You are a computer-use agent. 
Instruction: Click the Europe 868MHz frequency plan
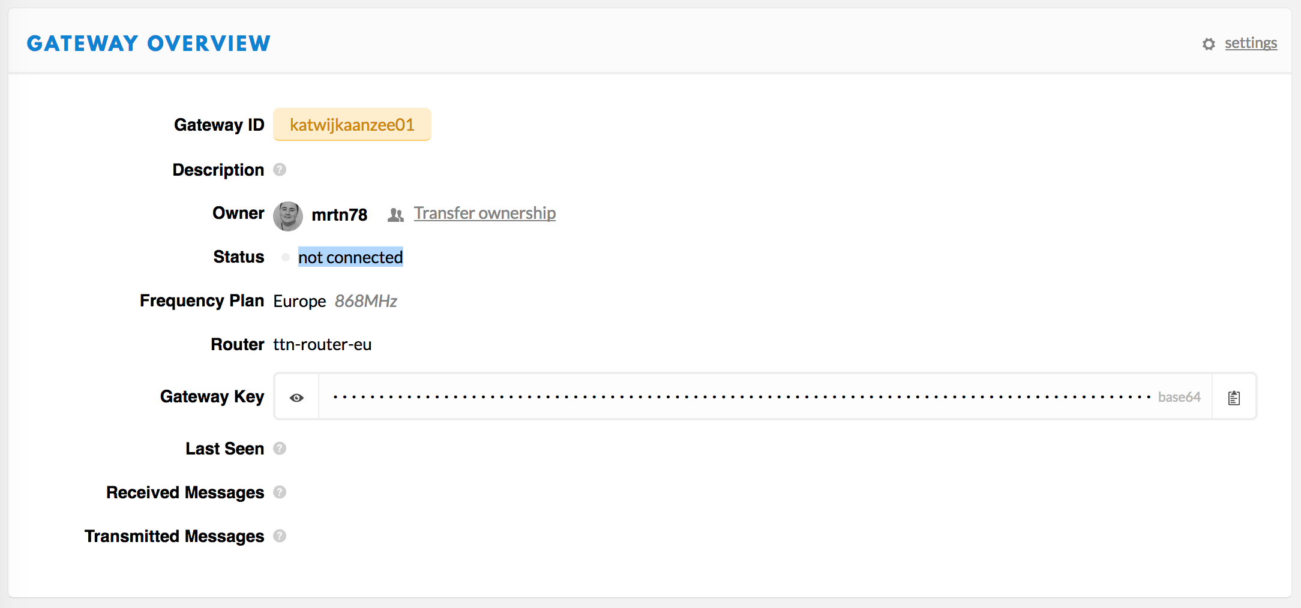[x=335, y=301]
